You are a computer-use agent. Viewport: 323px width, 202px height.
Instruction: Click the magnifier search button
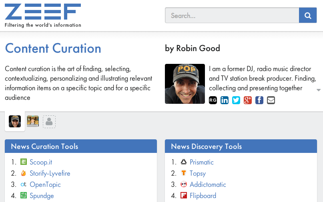pos(307,16)
